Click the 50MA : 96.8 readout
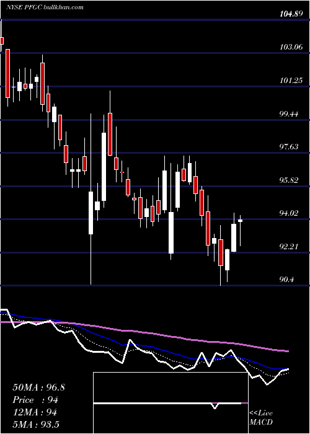The image size is (310, 434). pos(38,387)
